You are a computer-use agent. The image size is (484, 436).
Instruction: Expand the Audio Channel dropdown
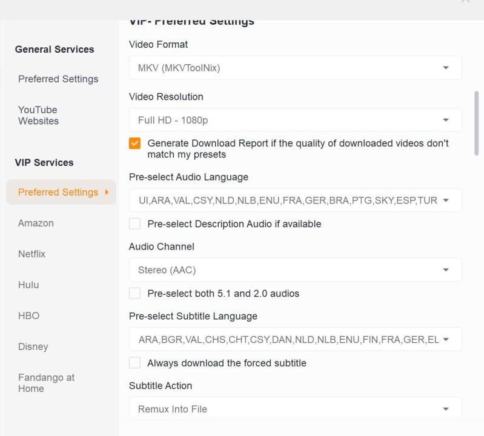pos(295,270)
